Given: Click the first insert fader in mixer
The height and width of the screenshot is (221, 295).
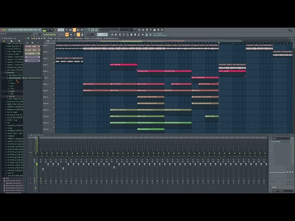Looking at the screenshot, I should (43, 169).
